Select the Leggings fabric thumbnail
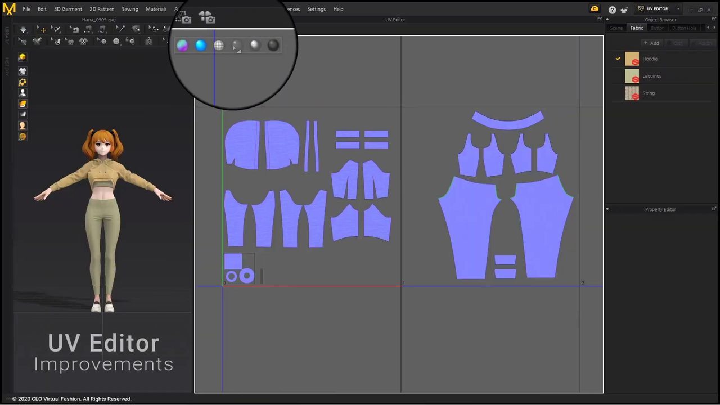The width and height of the screenshot is (720, 405). [x=632, y=76]
